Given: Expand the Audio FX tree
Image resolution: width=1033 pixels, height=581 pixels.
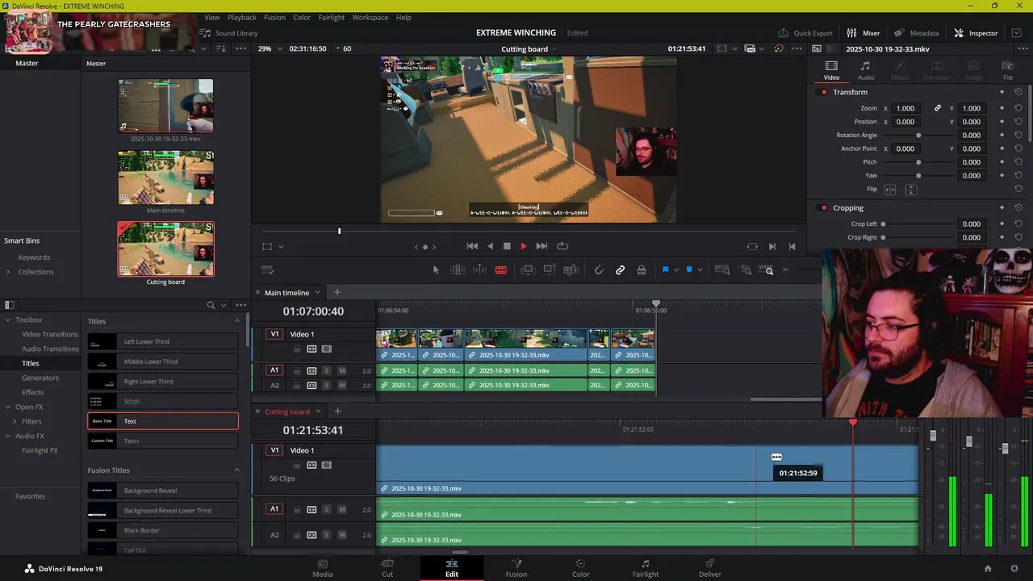Looking at the screenshot, I should pyautogui.click(x=7, y=436).
